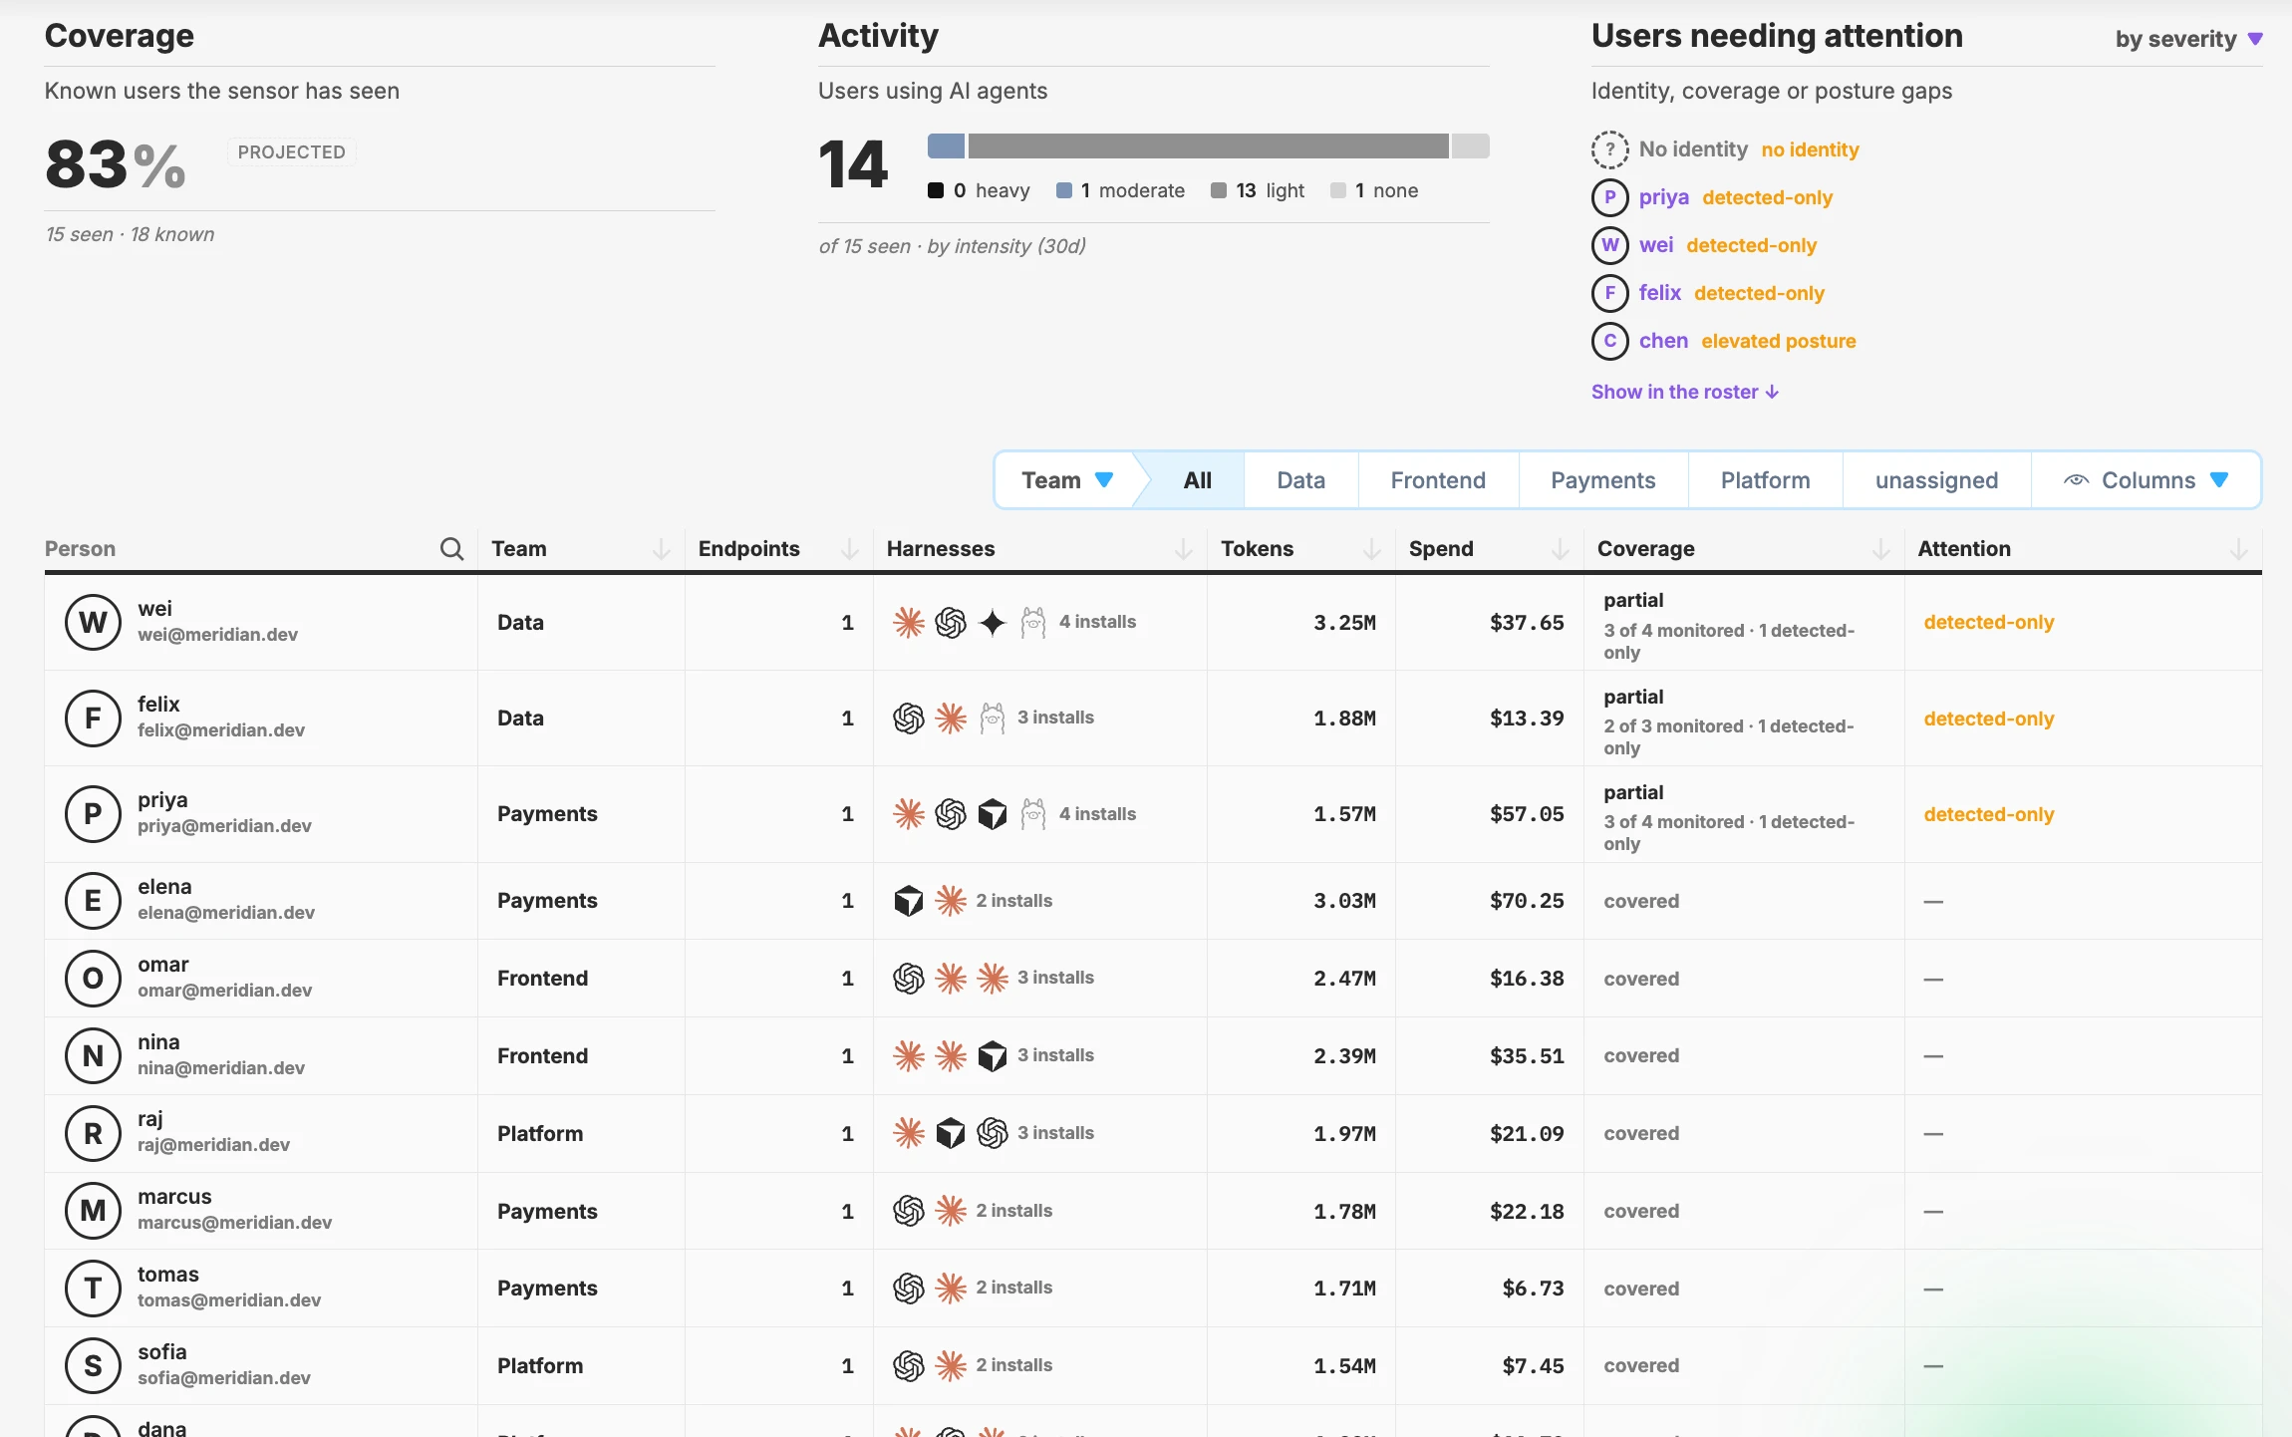
Task: Sort by the Tokens column arrow
Action: click(x=1372, y=549)
